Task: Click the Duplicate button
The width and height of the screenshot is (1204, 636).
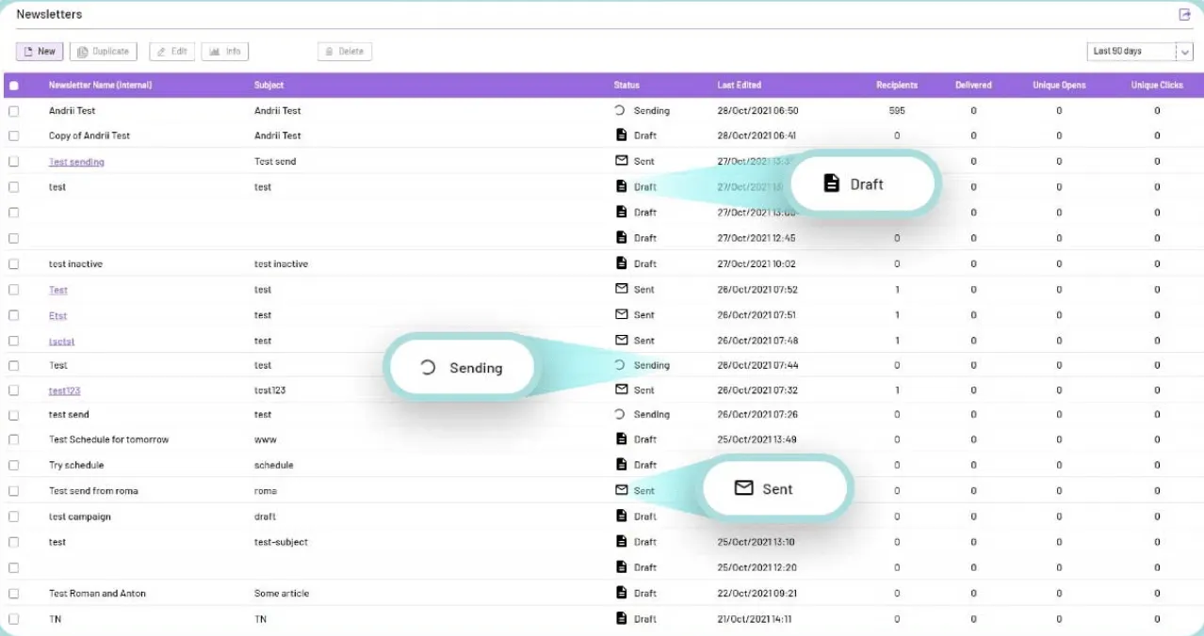Action: pos(103,51)
